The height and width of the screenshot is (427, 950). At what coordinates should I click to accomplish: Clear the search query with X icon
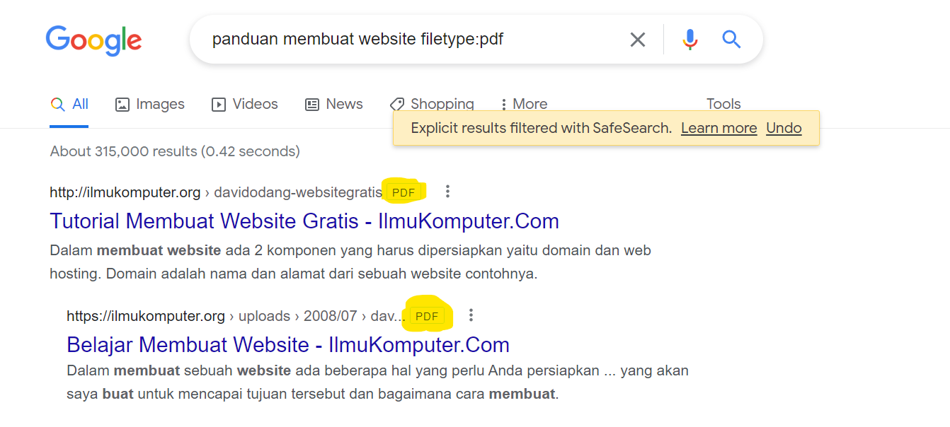[x=638, y=40]
